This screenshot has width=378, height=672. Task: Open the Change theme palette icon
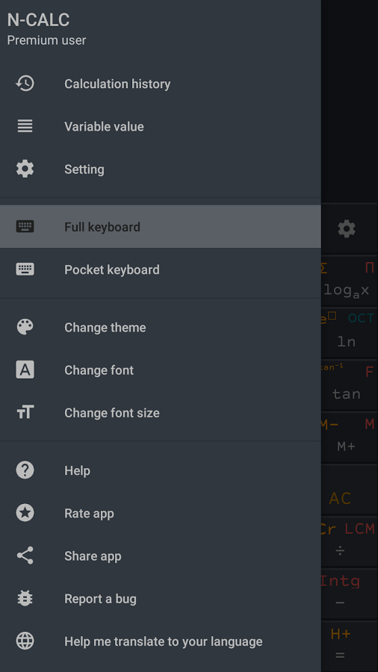click(x=25, y=327)
